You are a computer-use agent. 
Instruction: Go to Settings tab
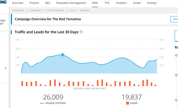tap(152, 3)
